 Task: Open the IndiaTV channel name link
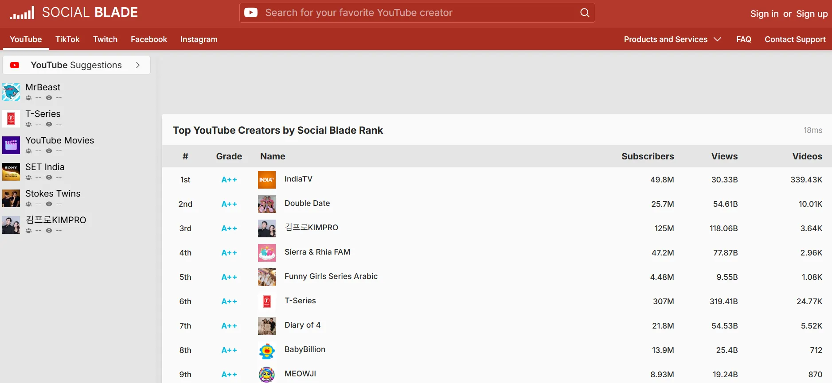pos(298,179)
